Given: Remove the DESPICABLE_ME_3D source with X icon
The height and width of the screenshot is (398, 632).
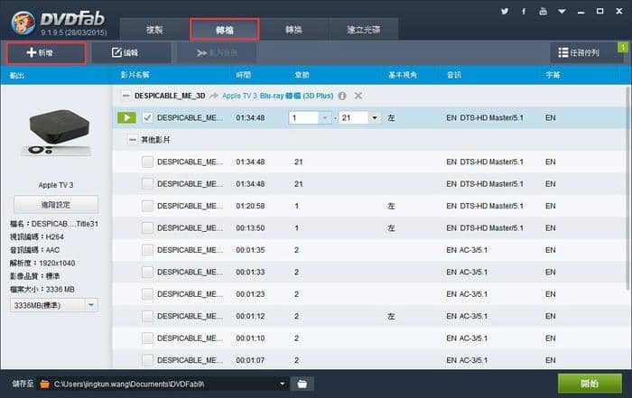Looking at the screenshot, I should 358,96.
